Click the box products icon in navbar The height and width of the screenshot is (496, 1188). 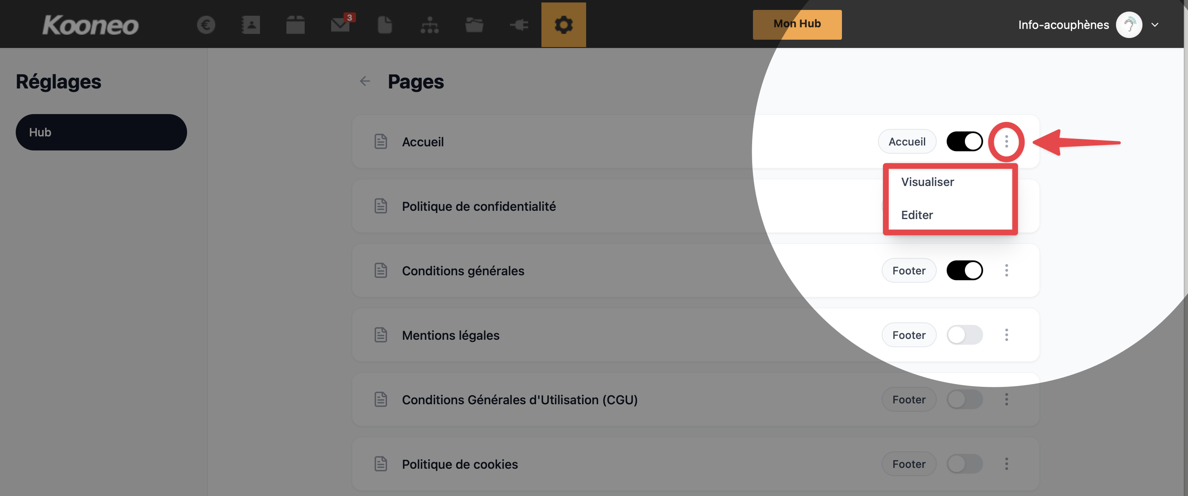click(x=295, y=24)
